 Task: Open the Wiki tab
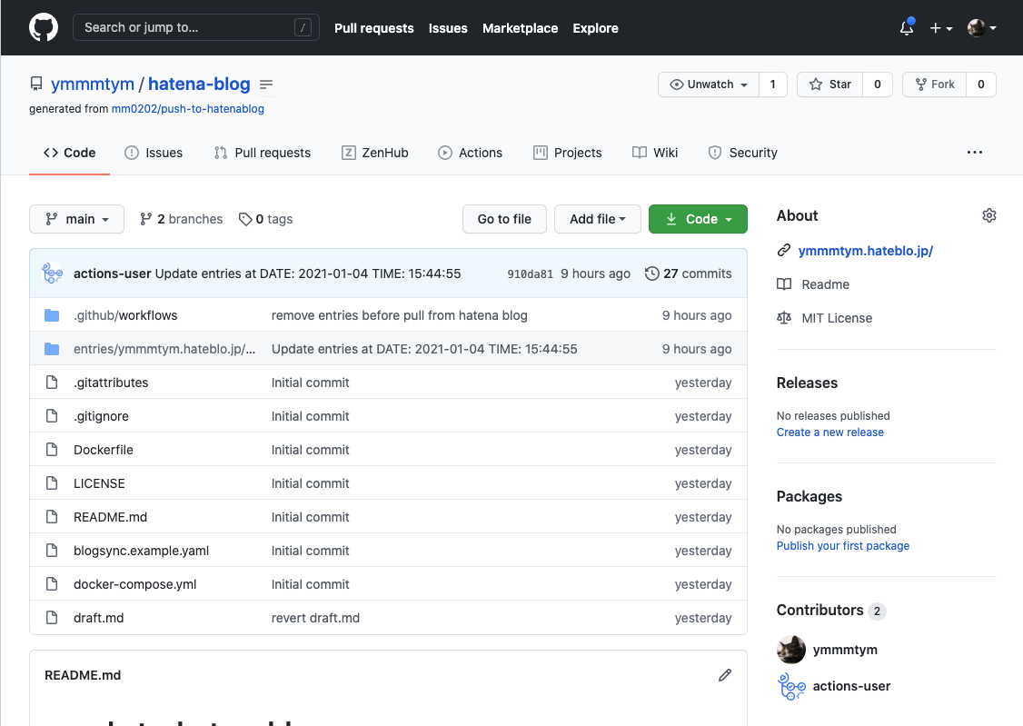coord(655,153)
